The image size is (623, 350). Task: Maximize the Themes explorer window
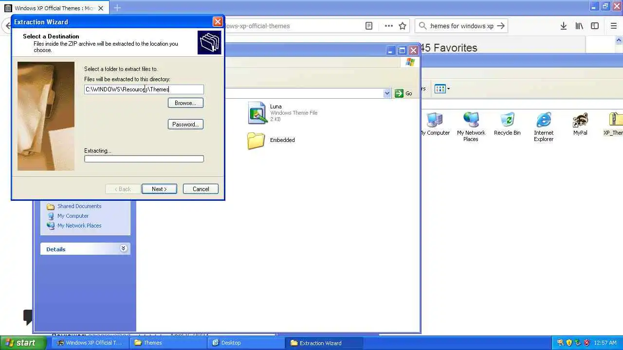pyautogui.click(x=402, y=50)
